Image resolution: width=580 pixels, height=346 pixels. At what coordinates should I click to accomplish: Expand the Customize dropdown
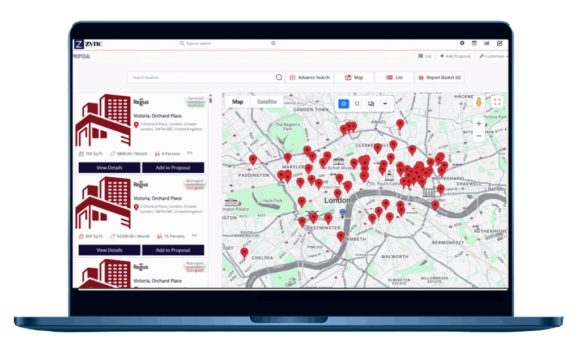tap(493, 56)
